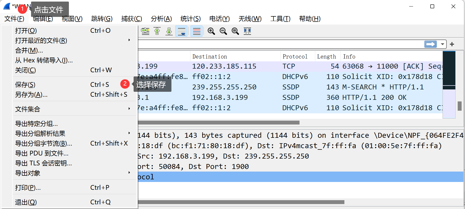Image resolution: width=465 pixels, height=209 pixels.
Task: Click the highlighted protocol line in details pane
Action: coord(301,177)
